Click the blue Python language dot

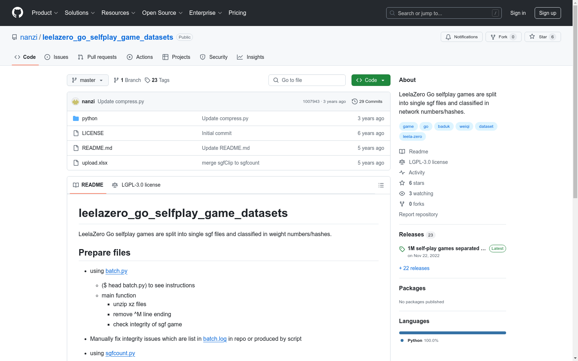pyautogui.click(x=402, y=340)
